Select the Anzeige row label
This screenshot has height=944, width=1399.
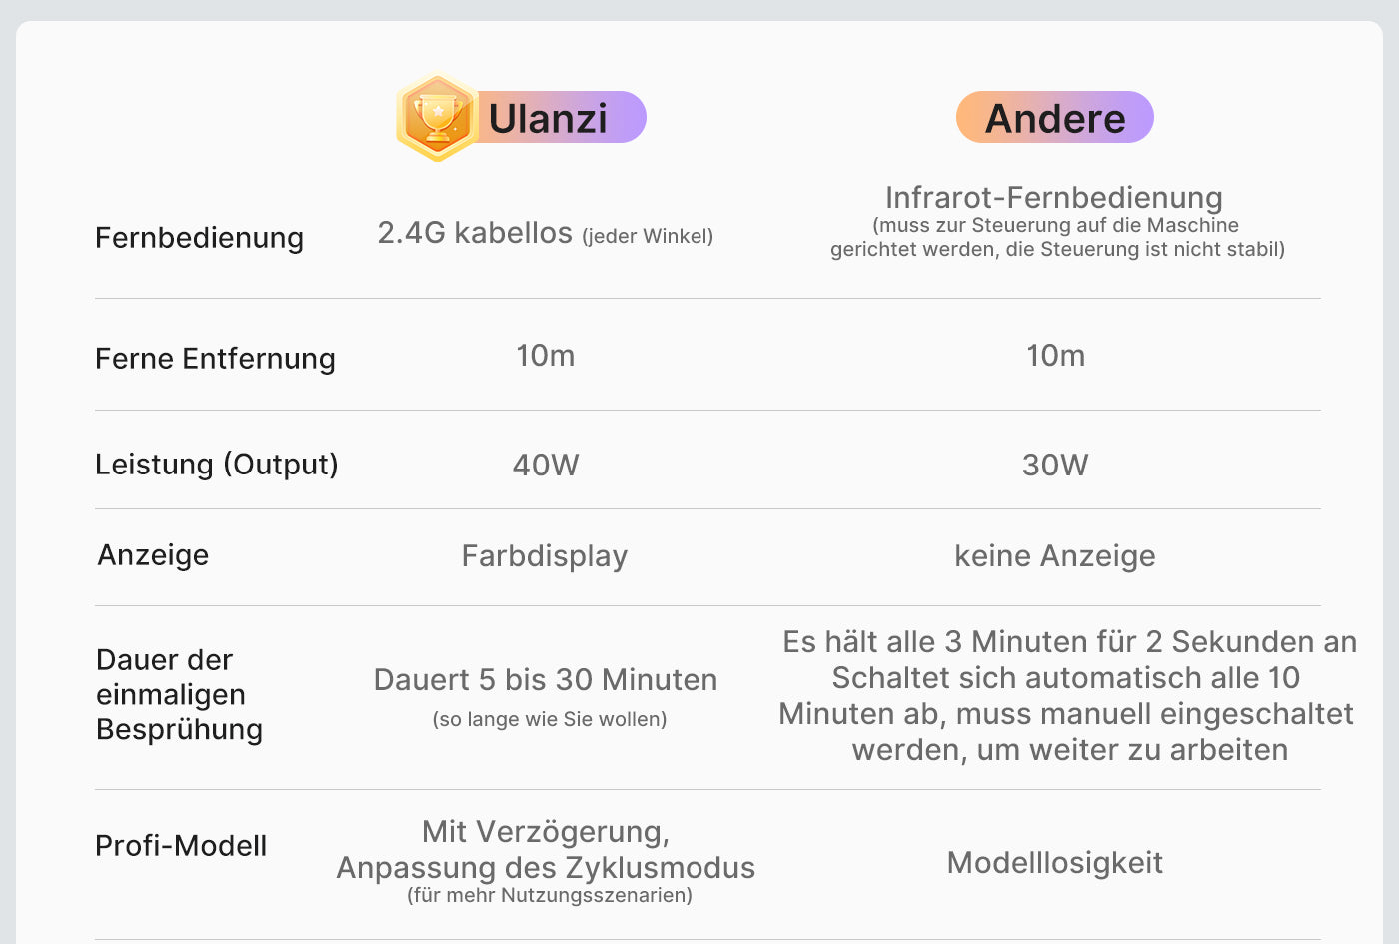click(x=153, y=555)
